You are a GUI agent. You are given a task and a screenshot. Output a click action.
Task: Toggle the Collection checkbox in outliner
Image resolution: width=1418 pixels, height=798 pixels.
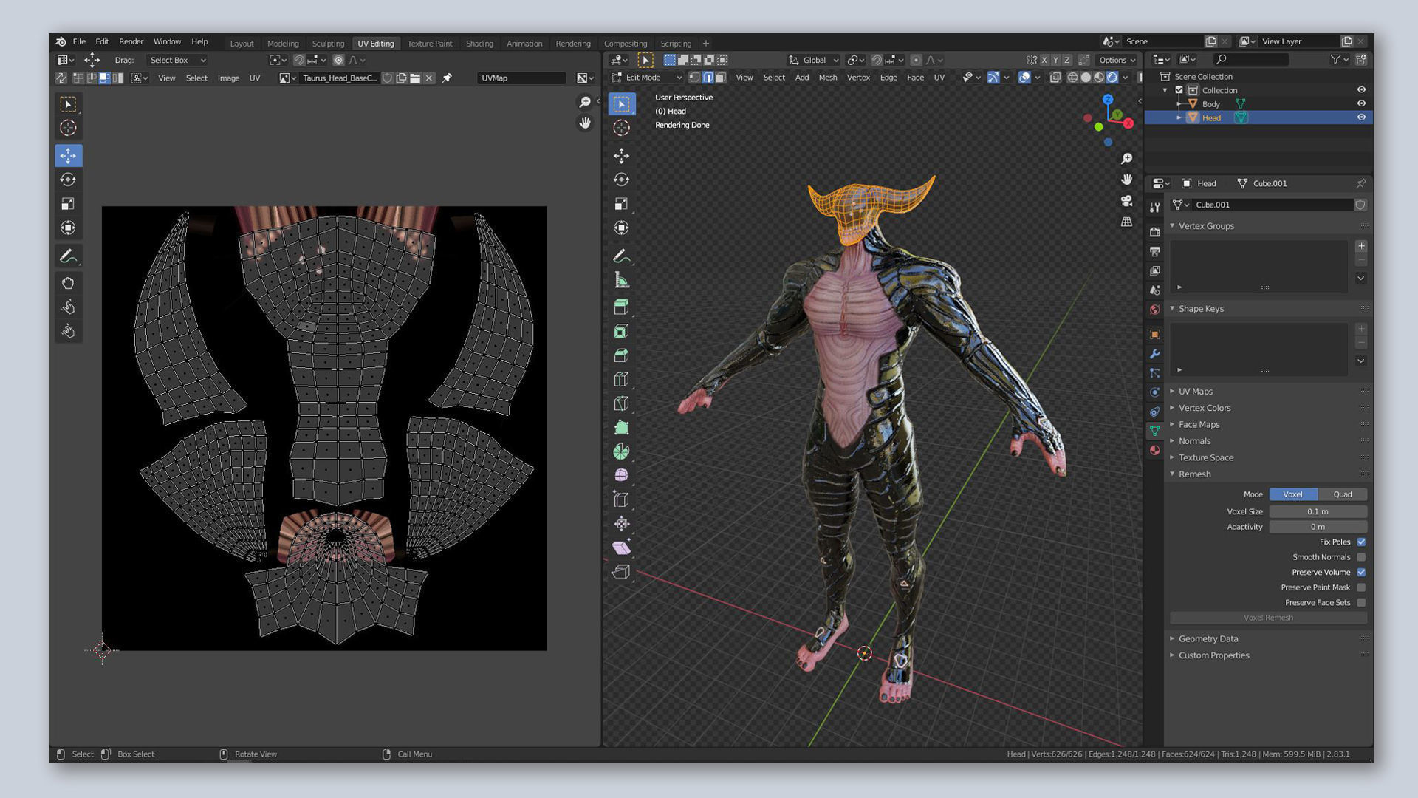point(1179,90)
